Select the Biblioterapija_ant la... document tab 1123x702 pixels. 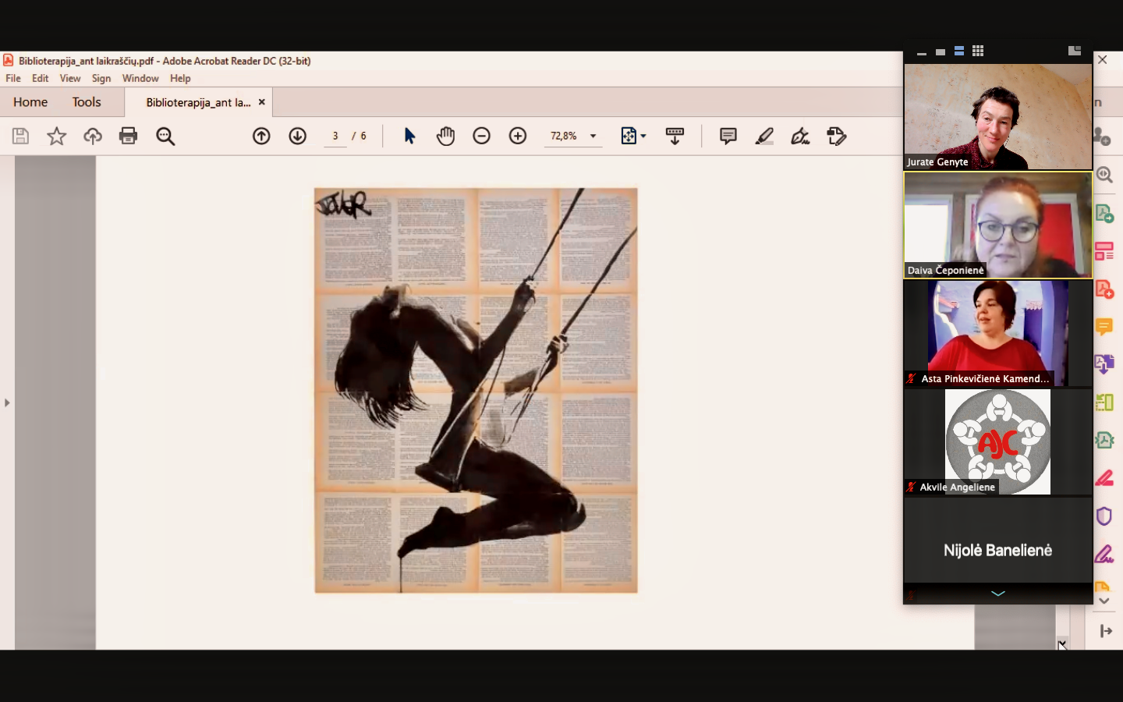tap(198, 102)
